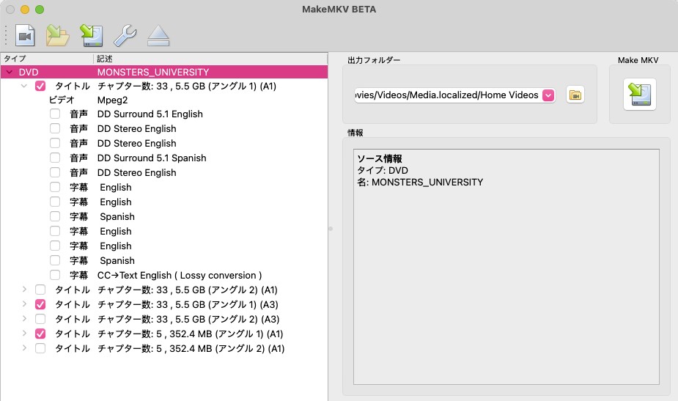The height and width of the screenshot is (401, 678).
Task: Open preferences wrench icon
Action: 125,35
